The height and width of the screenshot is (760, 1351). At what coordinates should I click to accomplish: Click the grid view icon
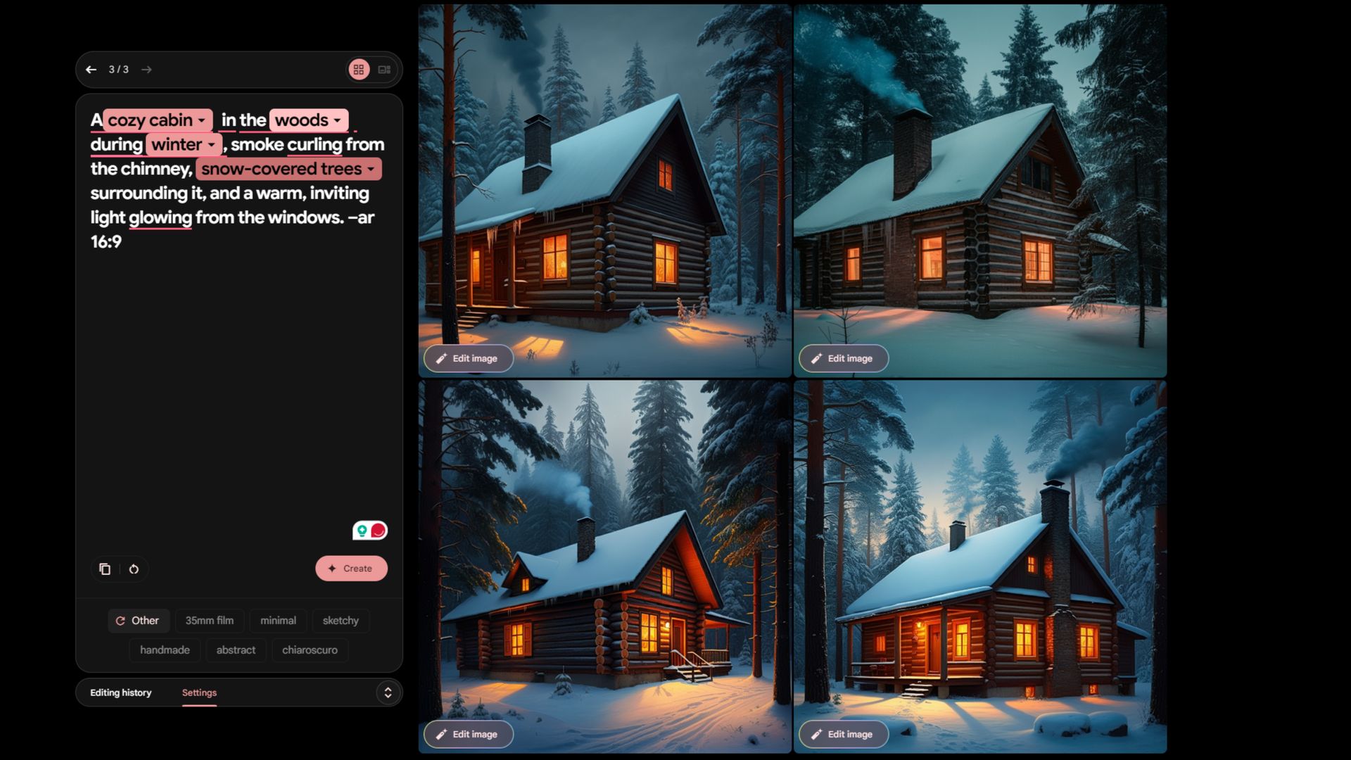click(x=359, y=69)
